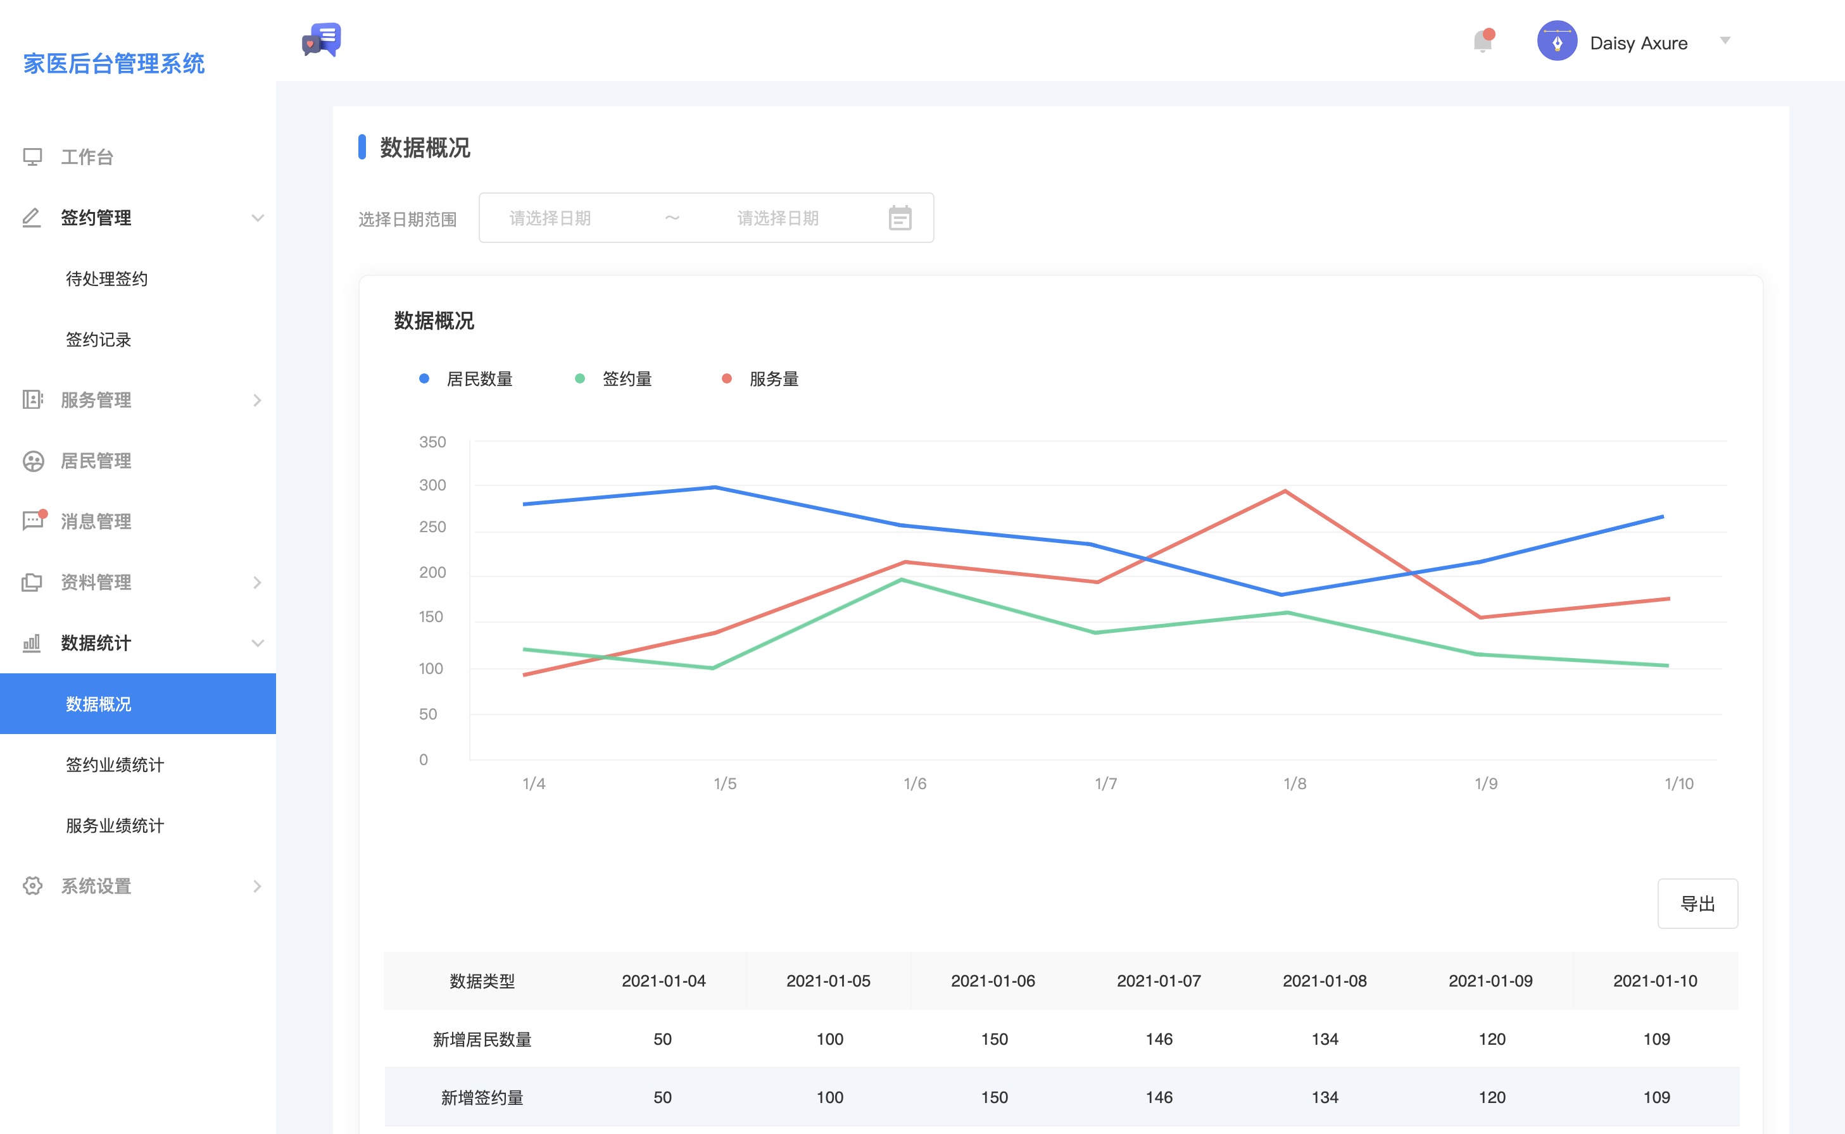Click the 2021-01-06 column header
The height and width of the screenshot is (1134, 1845).
pos(993,981)
